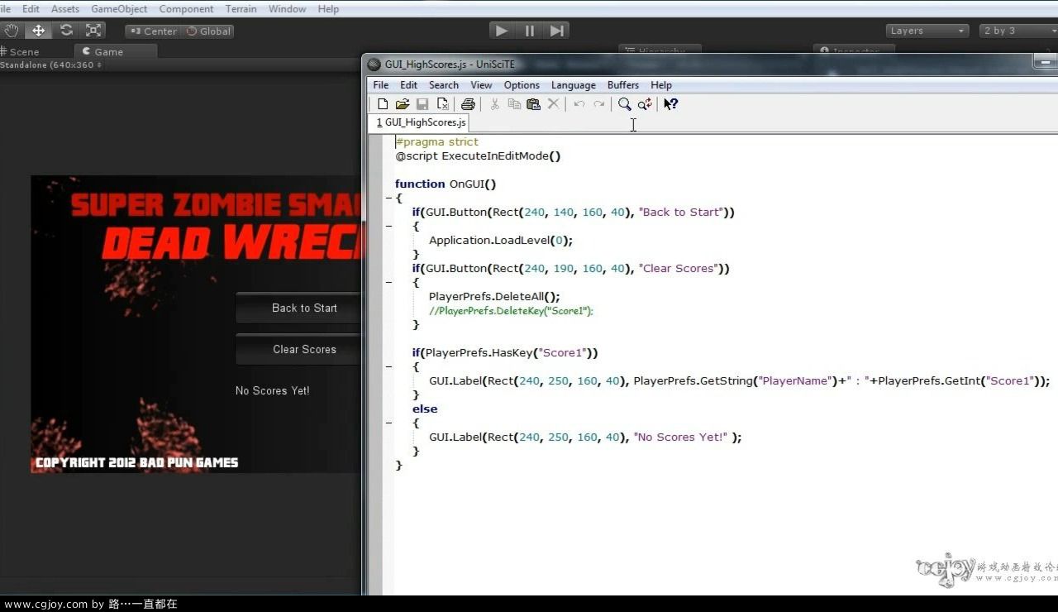This screenshot has height=612, width=1058.
Task: Open the Buffers menu in UniSciTE
Action: pyautogui.click(x=622, y=85)
